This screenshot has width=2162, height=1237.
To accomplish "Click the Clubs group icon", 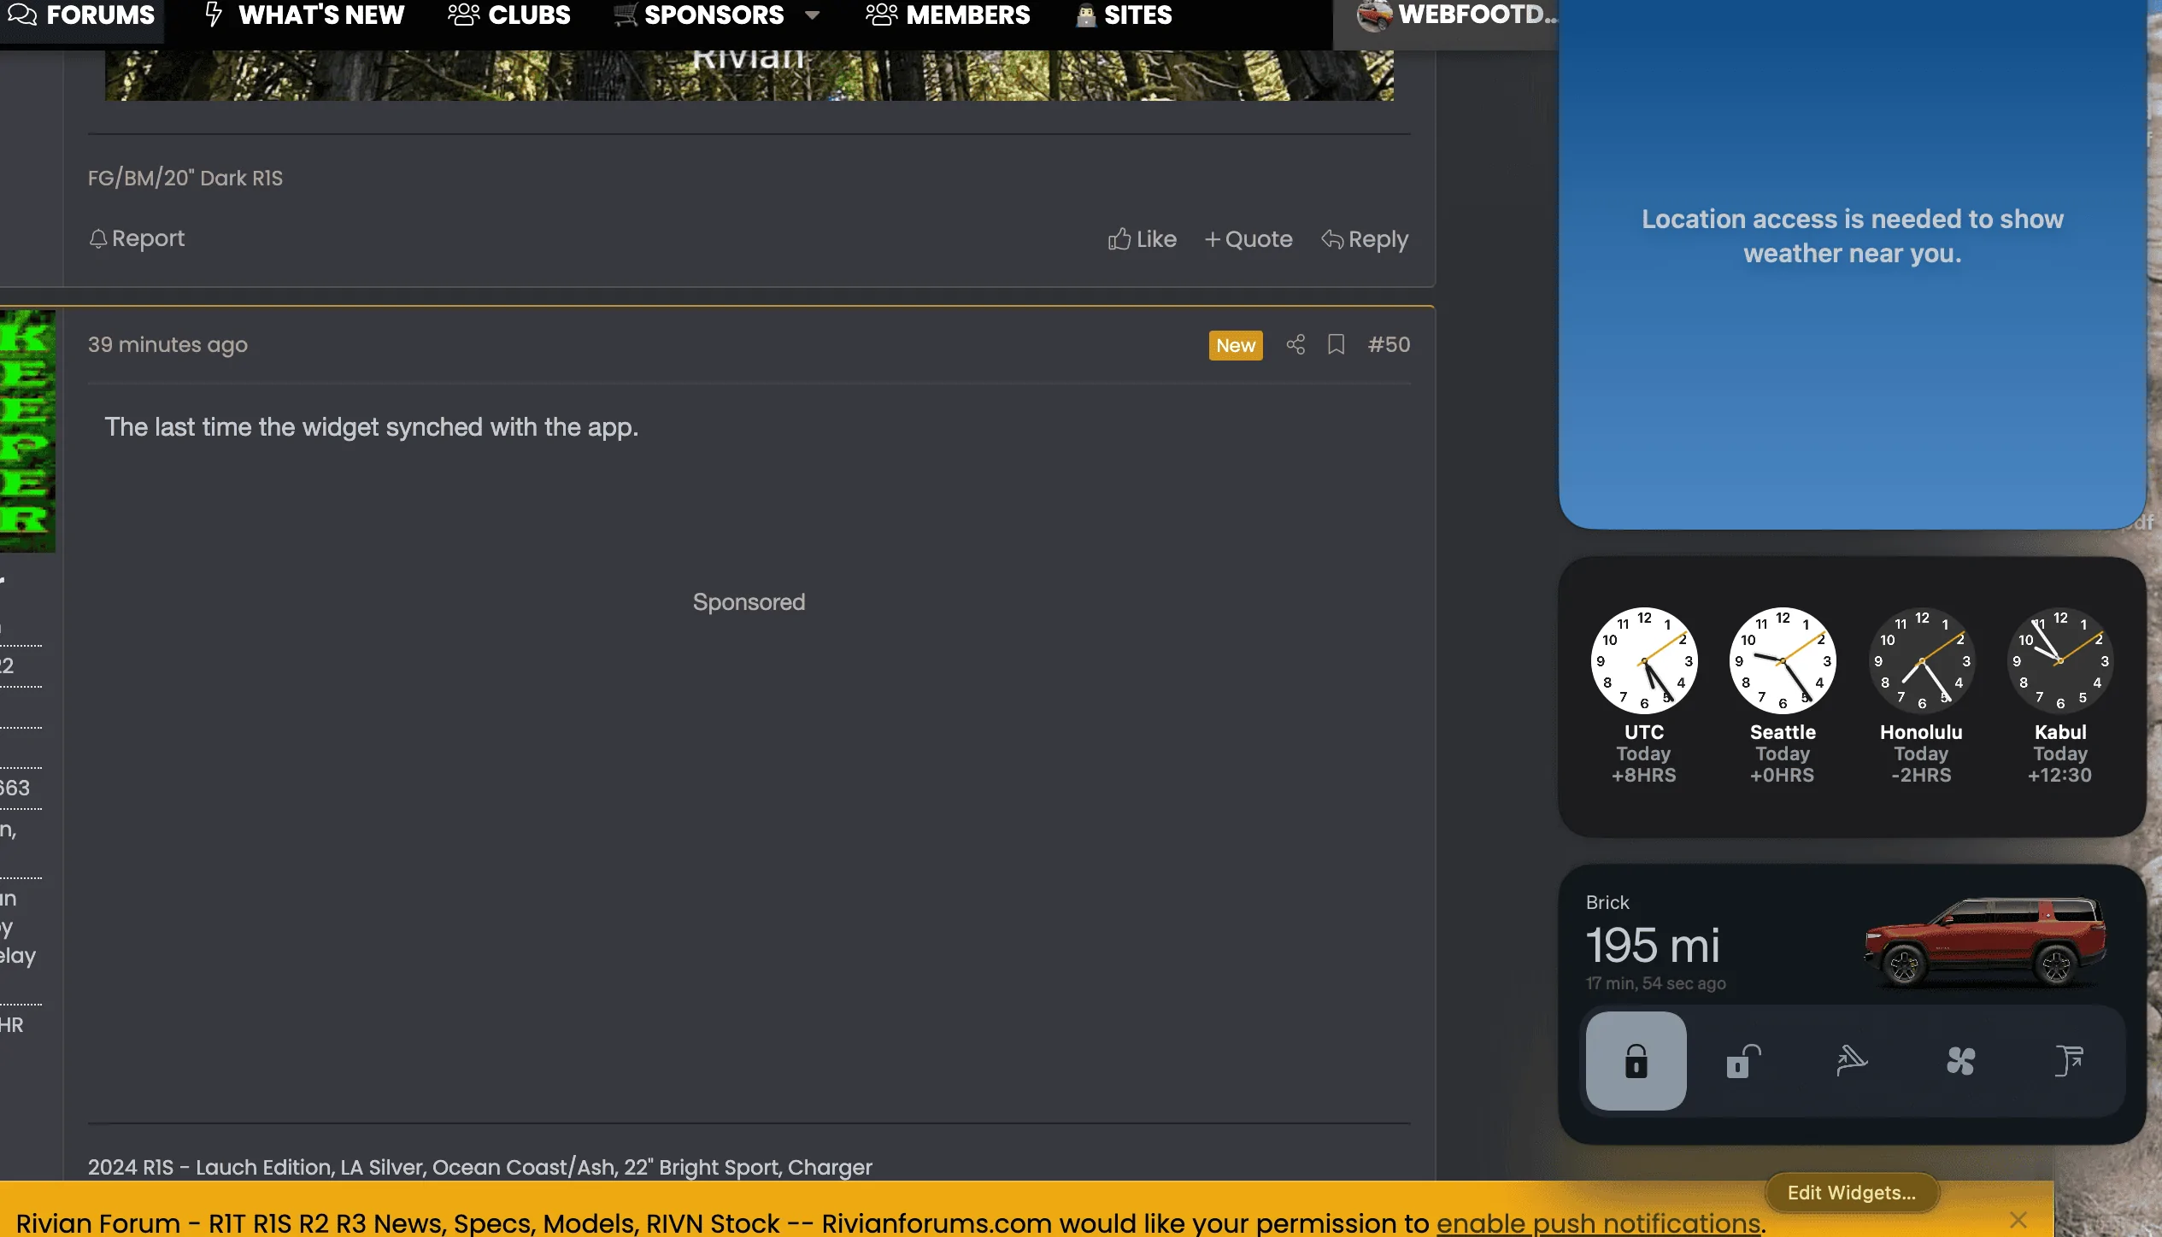I will coord(464,15).
